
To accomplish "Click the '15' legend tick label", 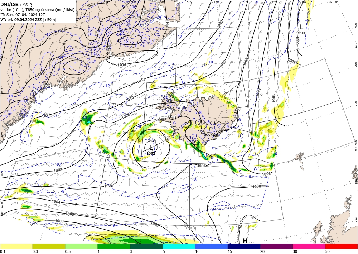I will point(230,251).
